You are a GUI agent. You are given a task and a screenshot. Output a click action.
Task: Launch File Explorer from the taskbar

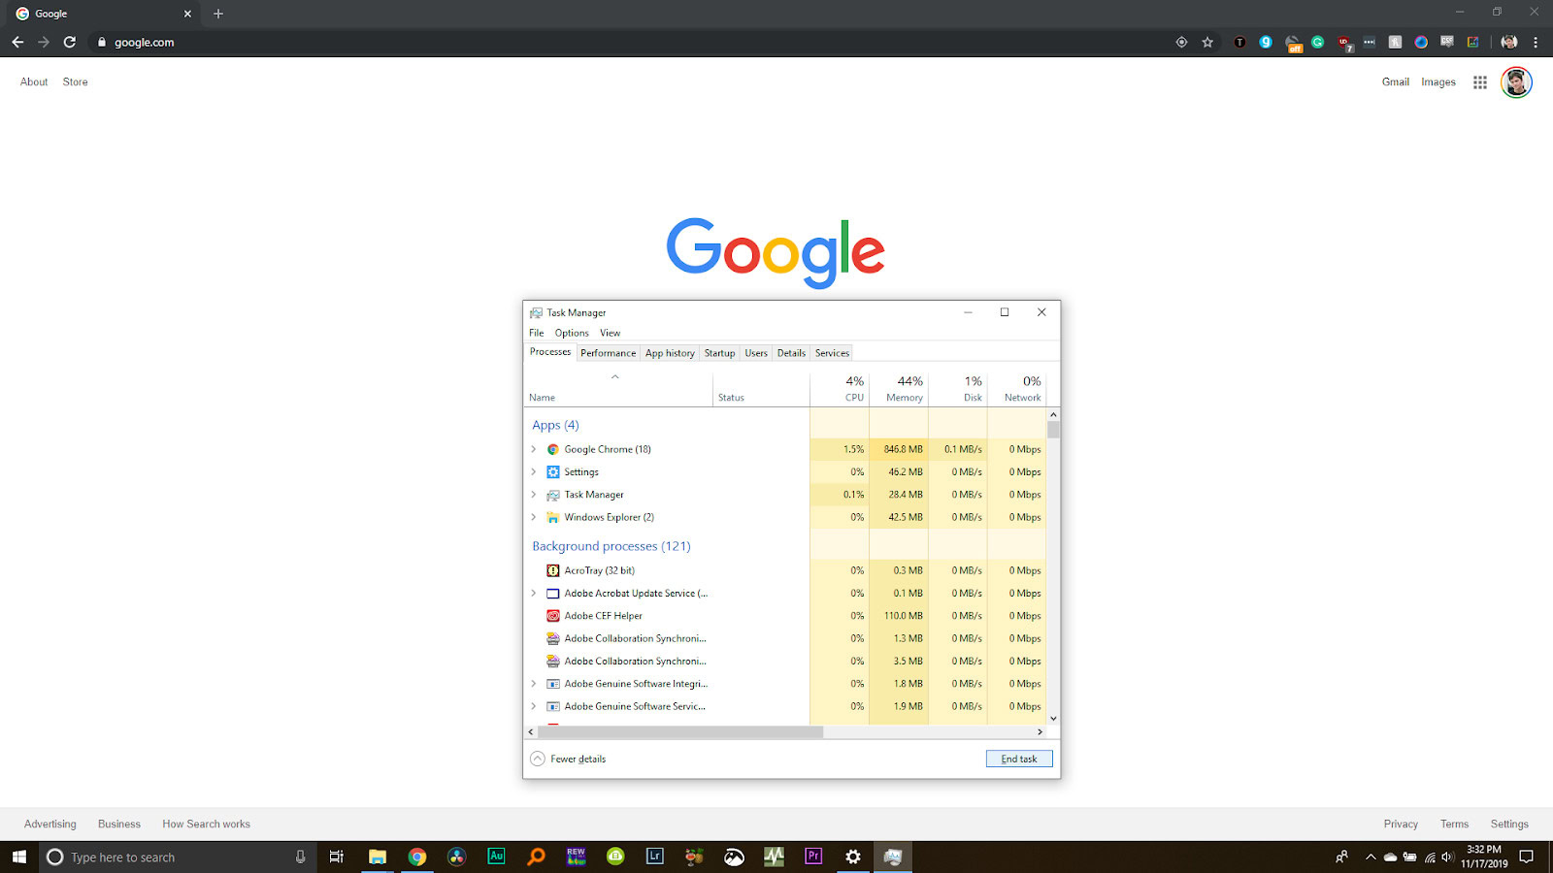point(378,857)
